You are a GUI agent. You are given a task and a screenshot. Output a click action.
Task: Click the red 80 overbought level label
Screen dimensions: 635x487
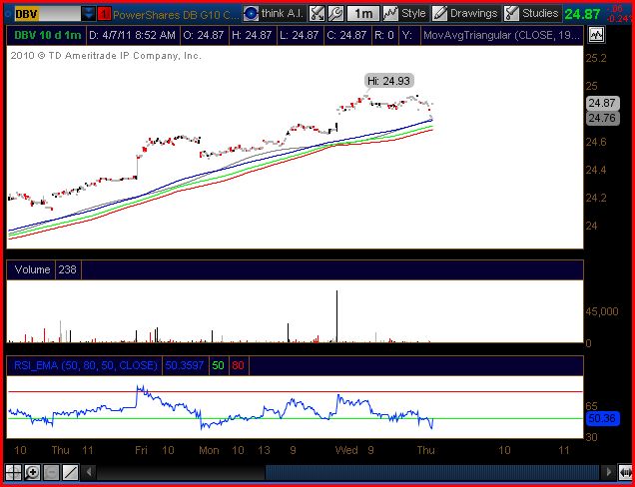[238, 365]
